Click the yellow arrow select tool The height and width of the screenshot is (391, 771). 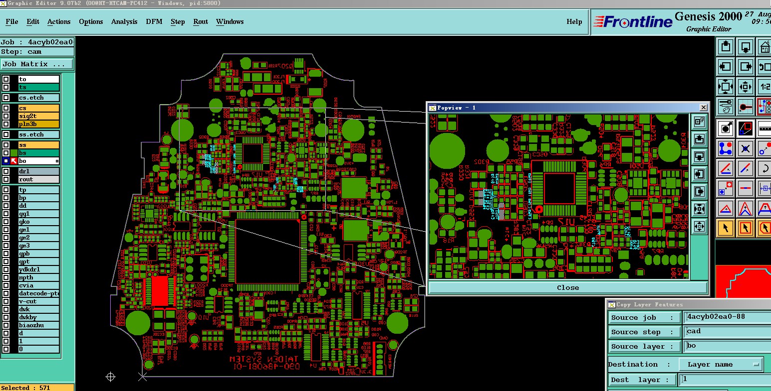(726, 228)
